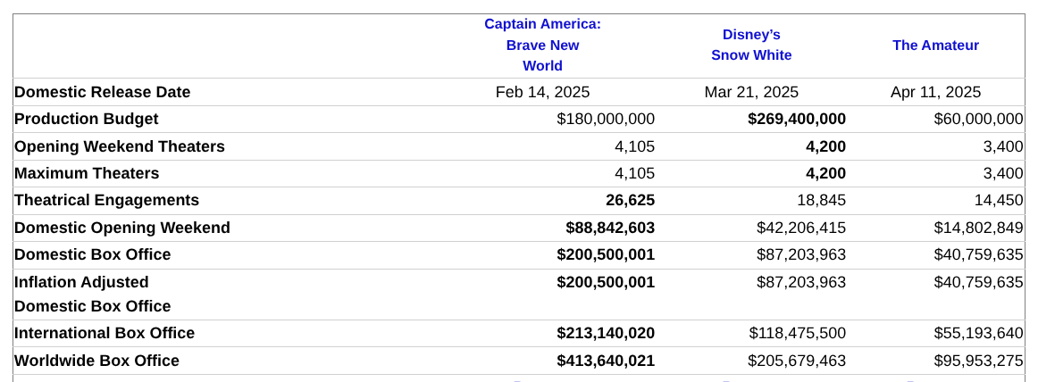Click the $413,640,021 worldwide total
1038x382 pixels.
pos(606,361)
